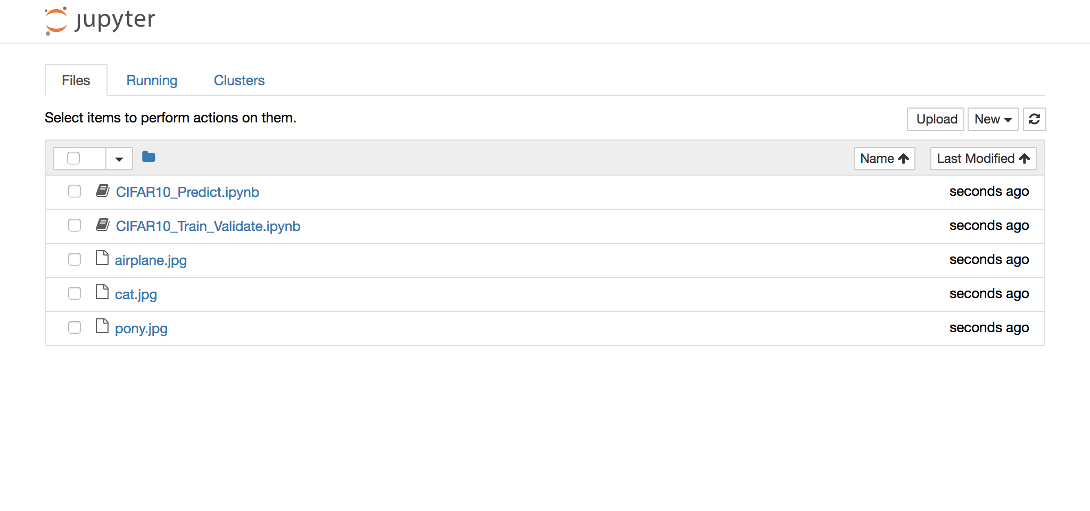Check the checkbox for CIFAR10_Predict.ipynb
1090x511 pixels.
[x=74, y=191]
